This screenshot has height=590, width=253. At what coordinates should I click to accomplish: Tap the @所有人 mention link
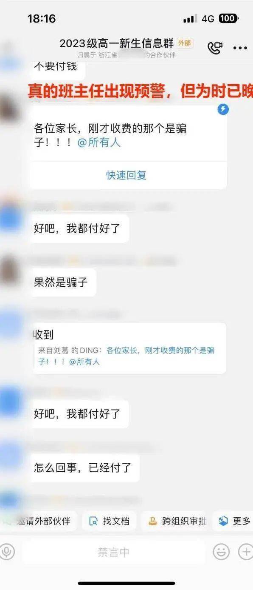[99, 143]
